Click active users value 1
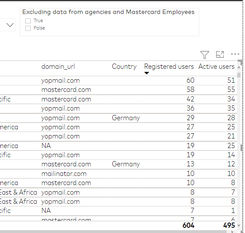 233,211
